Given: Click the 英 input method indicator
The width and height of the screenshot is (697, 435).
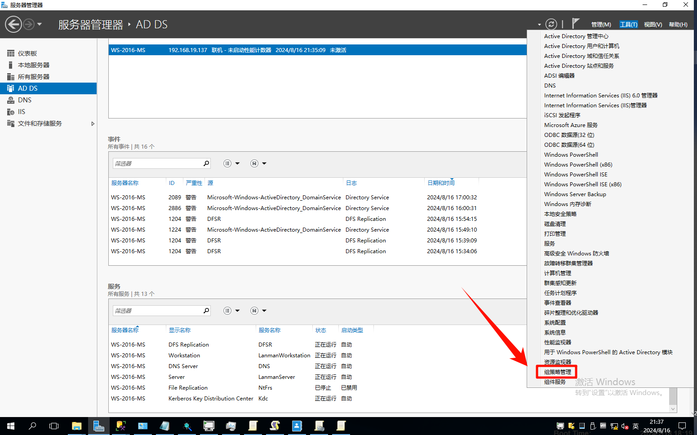Looking at the screenshot, I should [635, 426].
